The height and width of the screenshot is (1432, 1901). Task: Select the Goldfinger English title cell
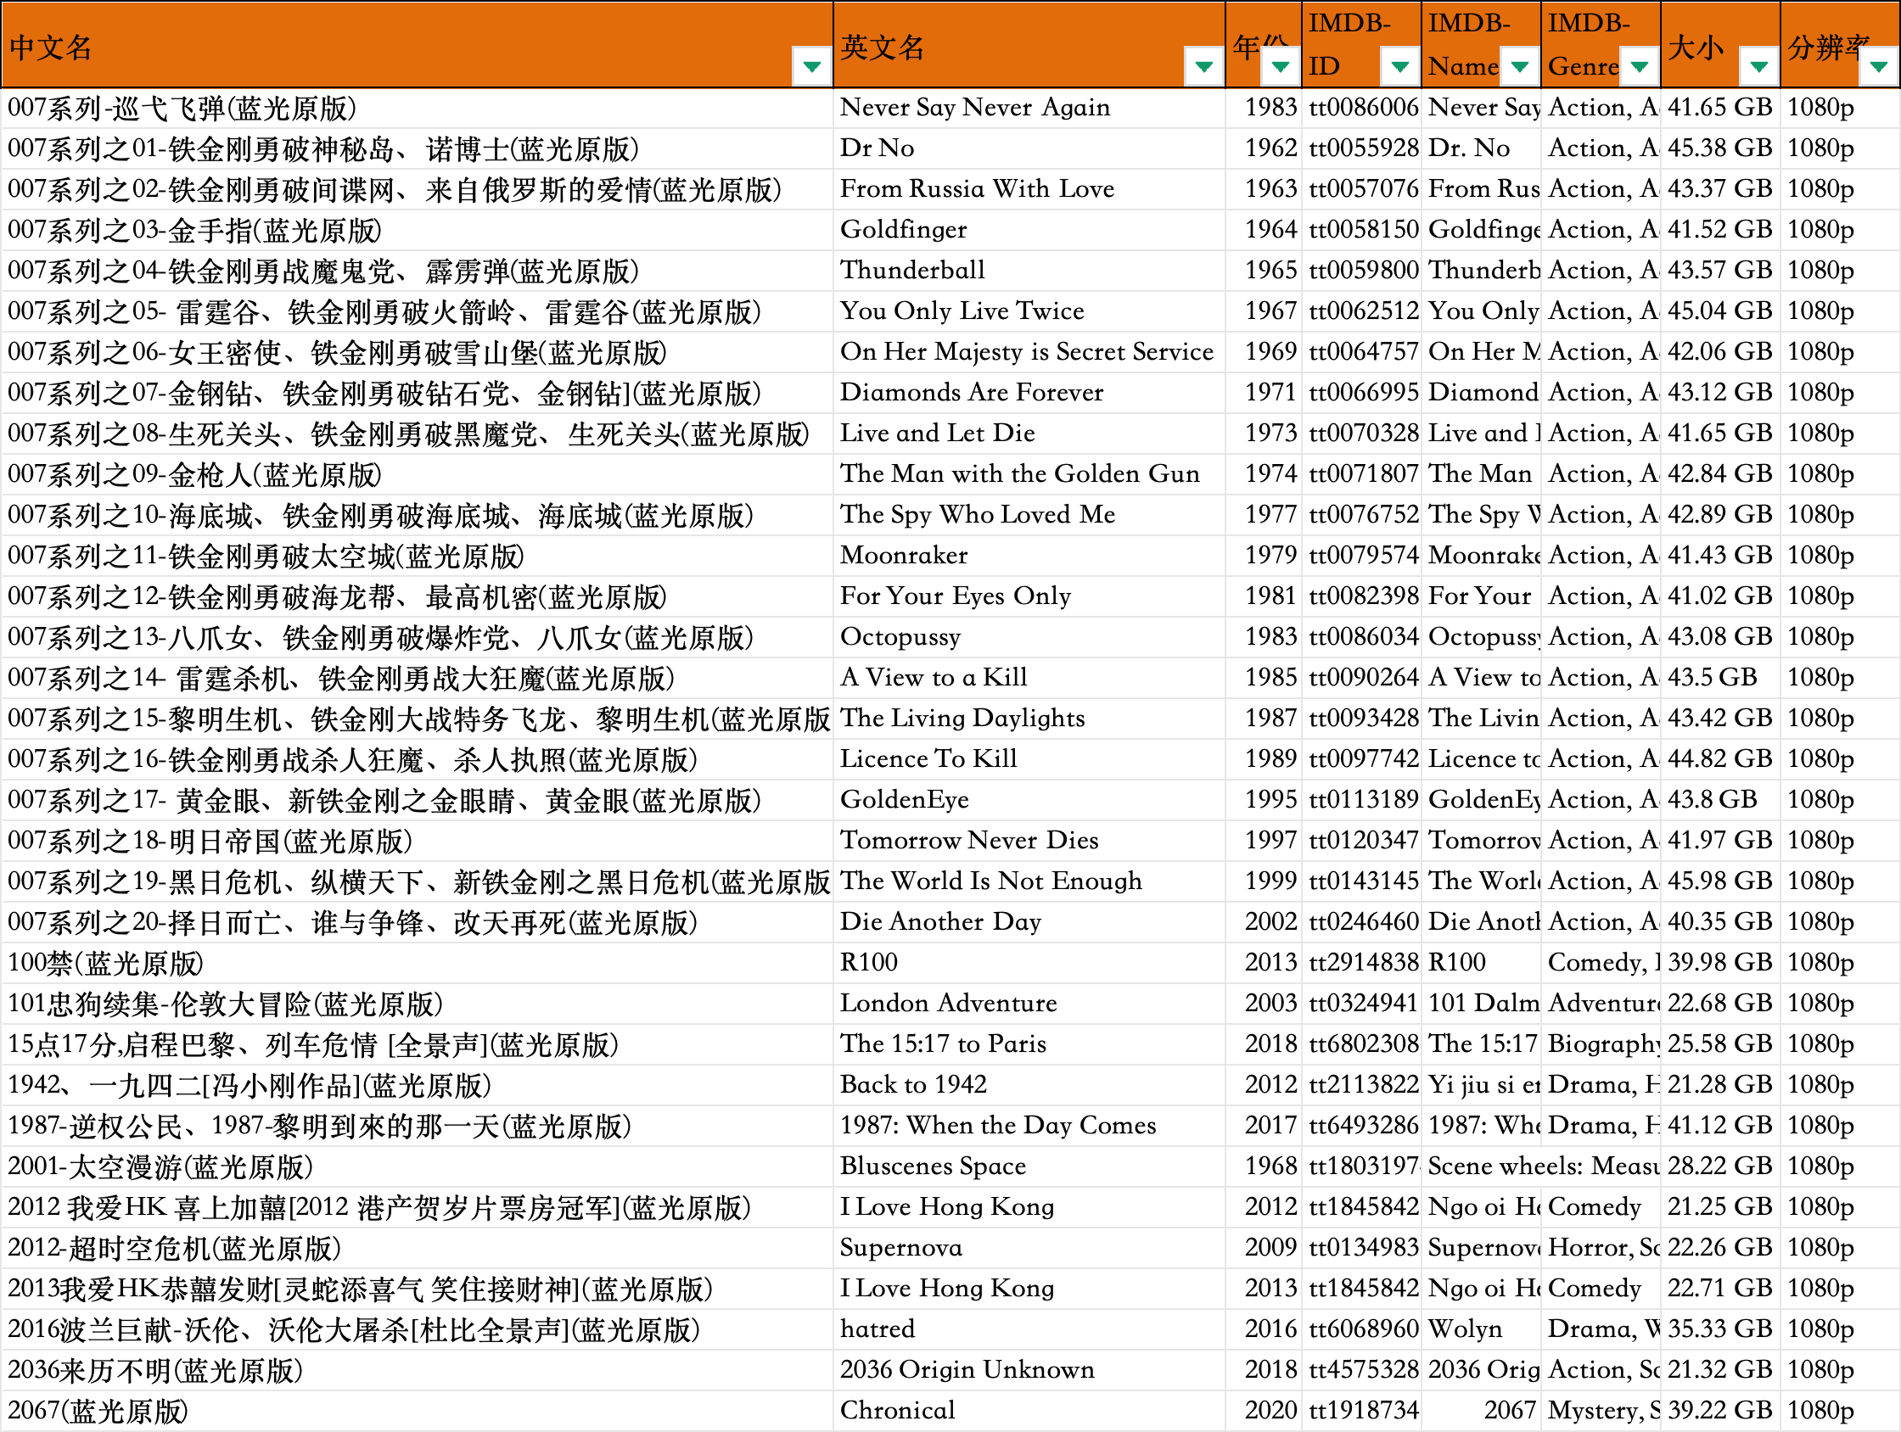pyautogui.click(x=902, y=229)
